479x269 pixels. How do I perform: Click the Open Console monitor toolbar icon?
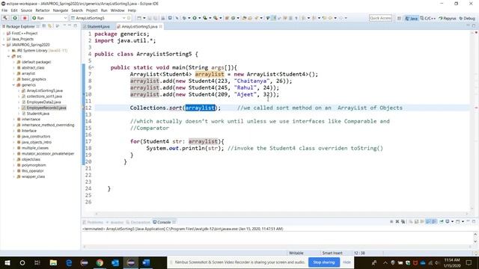[170, 18]
